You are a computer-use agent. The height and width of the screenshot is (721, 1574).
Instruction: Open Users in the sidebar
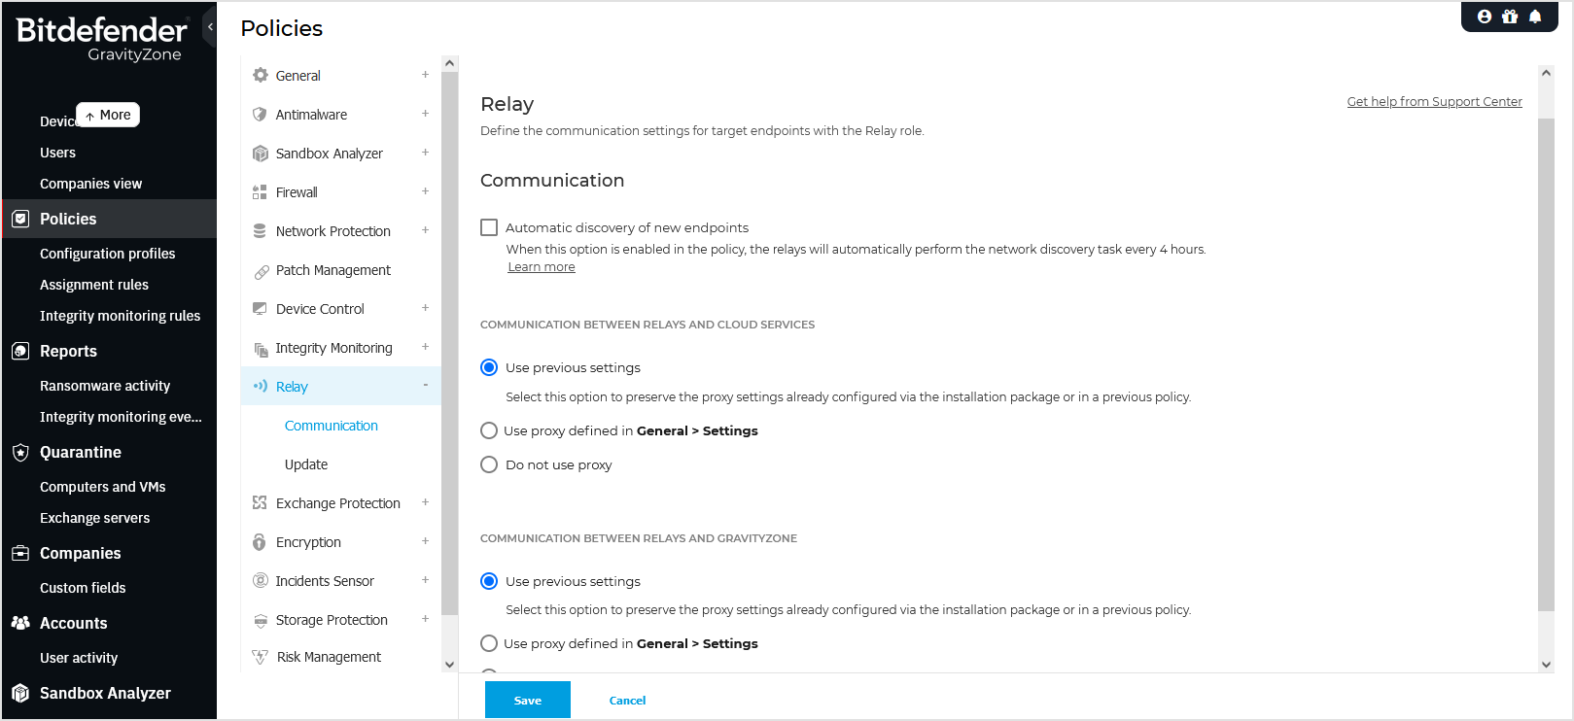[57, 153]
